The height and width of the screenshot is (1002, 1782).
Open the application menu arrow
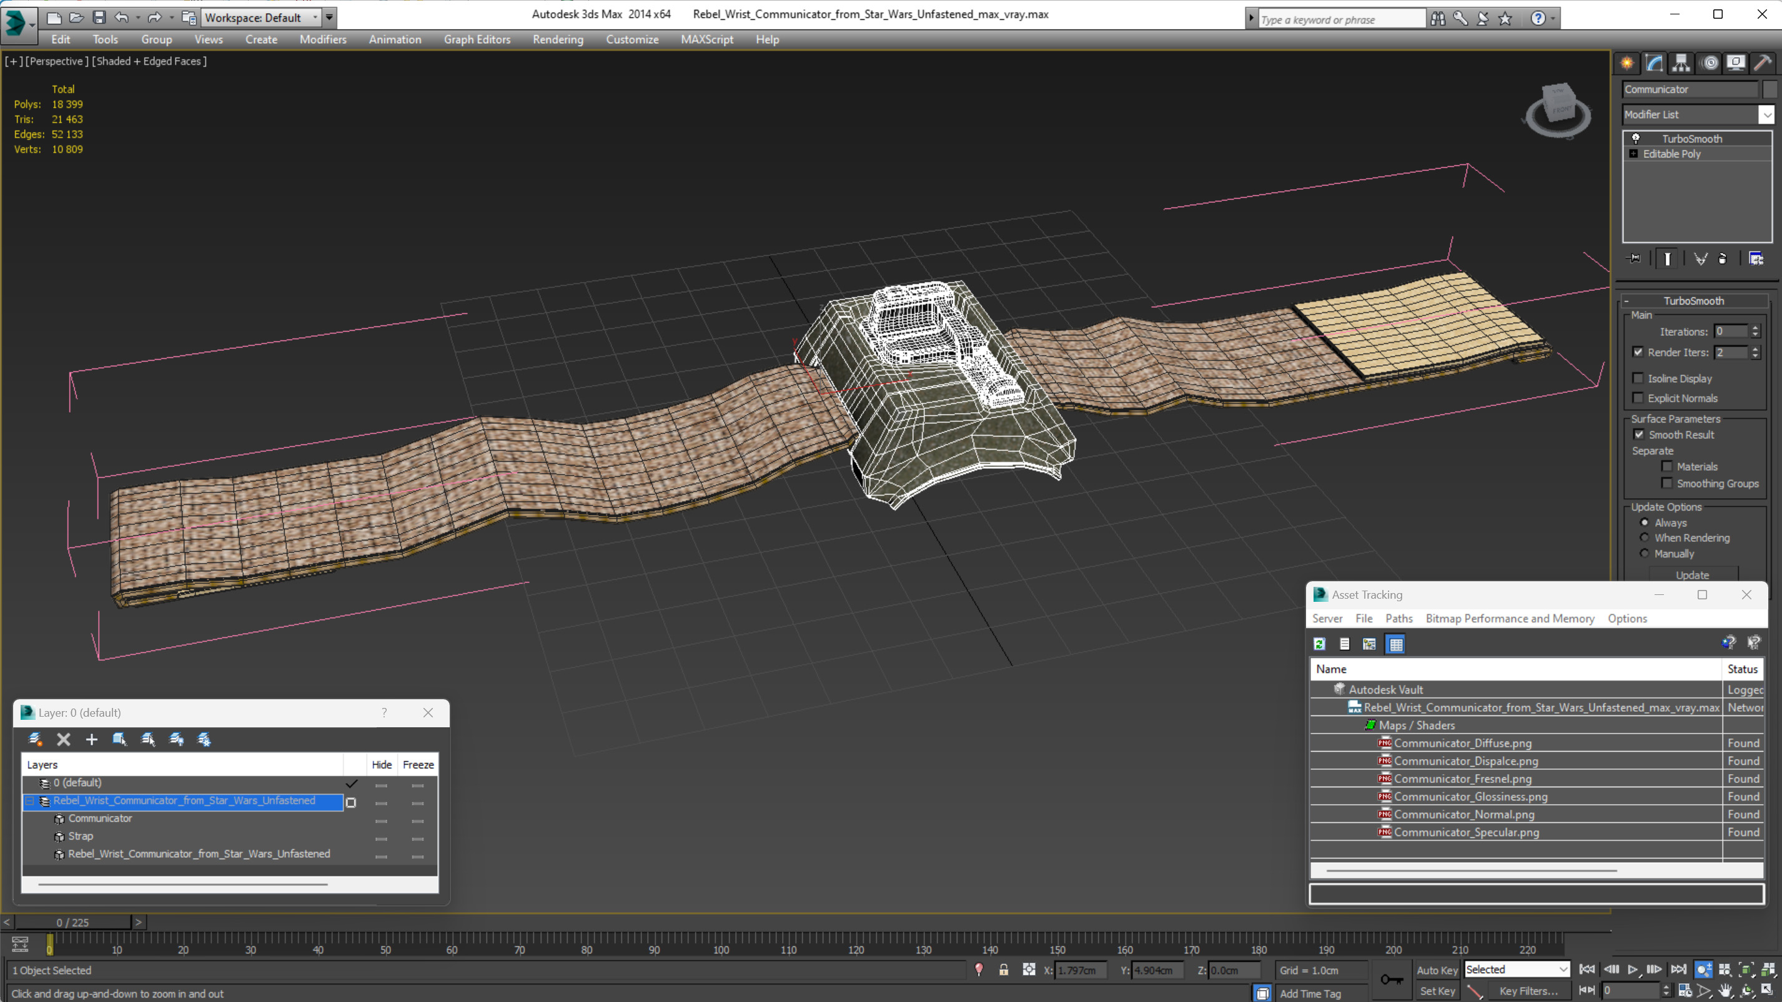(32, 25)
